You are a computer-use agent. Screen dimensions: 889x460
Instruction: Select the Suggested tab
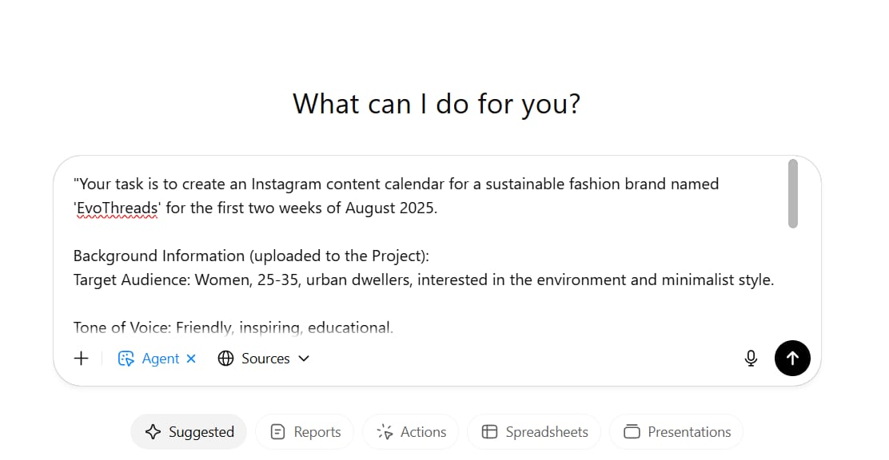click(x=189, y=432)
